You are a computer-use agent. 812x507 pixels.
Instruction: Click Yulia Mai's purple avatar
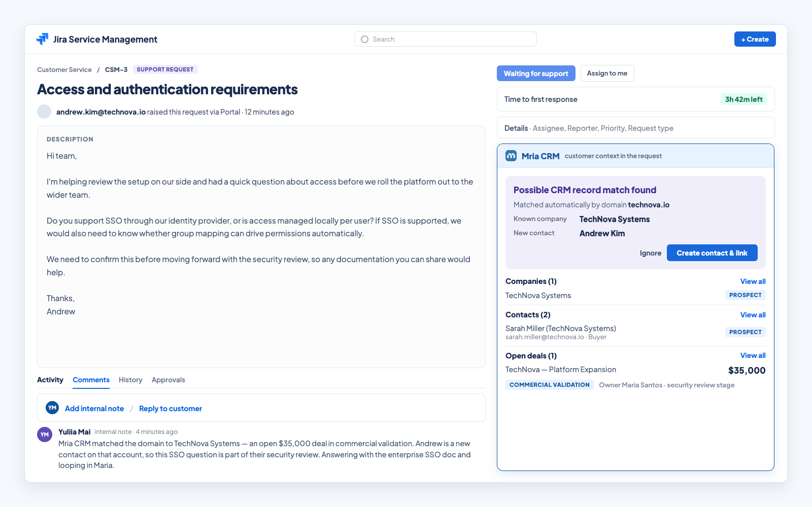click(45, 434)
